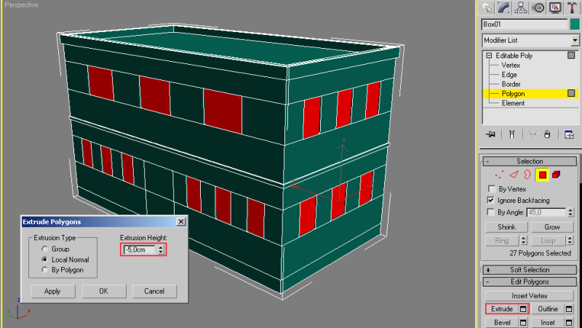Click Extrusion Height spinner arrows

tap(161, 249)
